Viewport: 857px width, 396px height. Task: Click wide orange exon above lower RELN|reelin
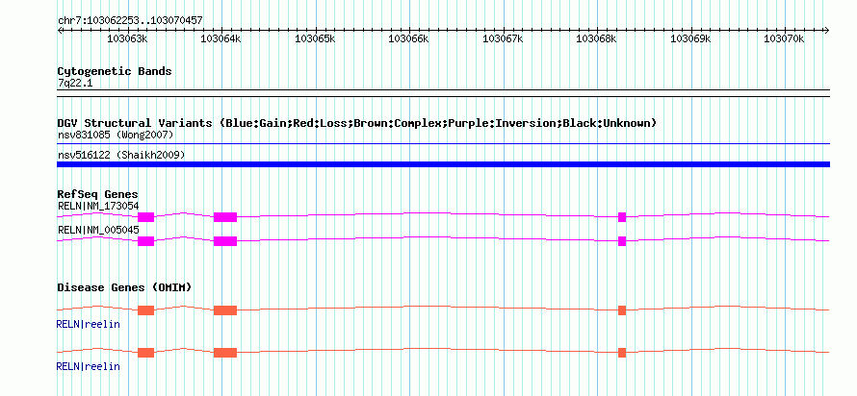click(x=225, y=353)
